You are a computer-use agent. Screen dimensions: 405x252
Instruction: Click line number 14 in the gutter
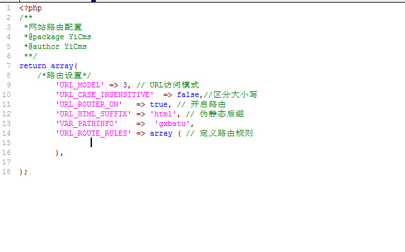pos(6,133)
